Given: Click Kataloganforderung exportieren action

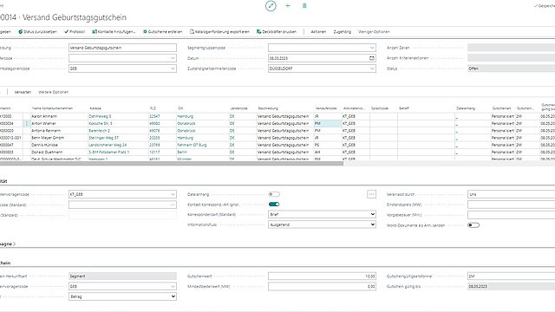Looking at the screenshot, I should (x=219, y=31).
